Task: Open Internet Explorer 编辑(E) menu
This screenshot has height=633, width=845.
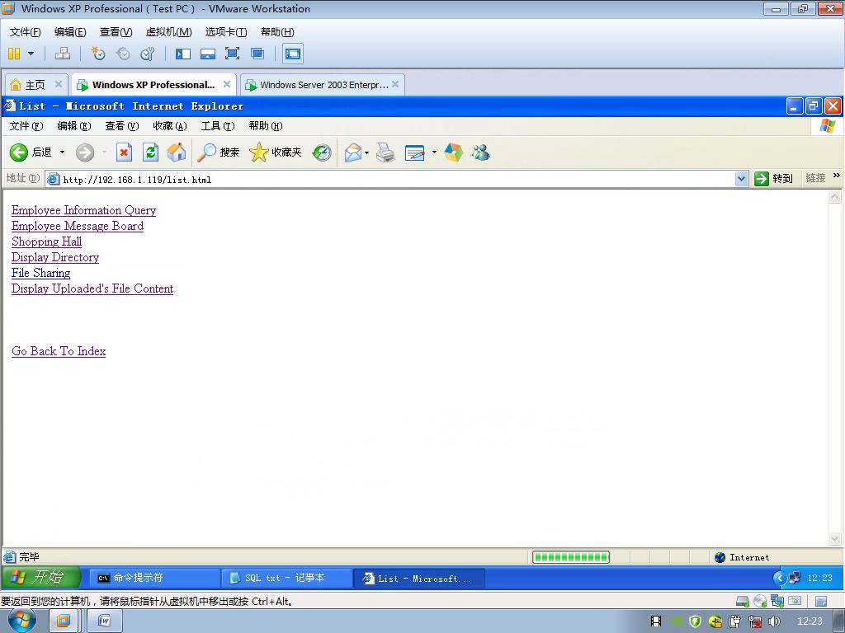Action: coord(74,126)
